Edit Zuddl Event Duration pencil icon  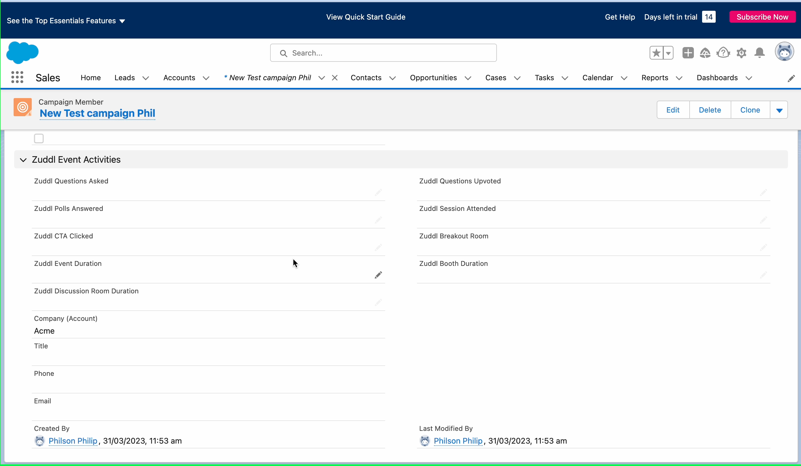point(378,275)
